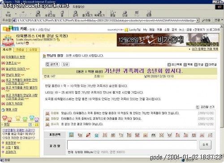Go to 윗글 previous post
The image size is (224, 163).
click(x=199, y=65)
